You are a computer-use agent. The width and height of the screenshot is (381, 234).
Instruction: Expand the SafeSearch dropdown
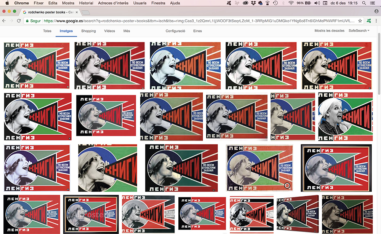pos(359,30)
